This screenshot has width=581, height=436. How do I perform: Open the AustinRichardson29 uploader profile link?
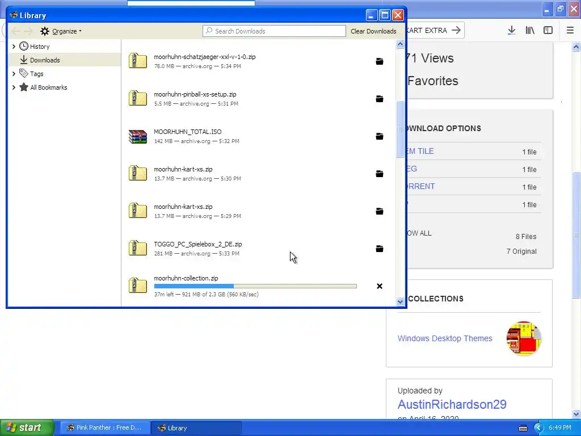[452, 404]
